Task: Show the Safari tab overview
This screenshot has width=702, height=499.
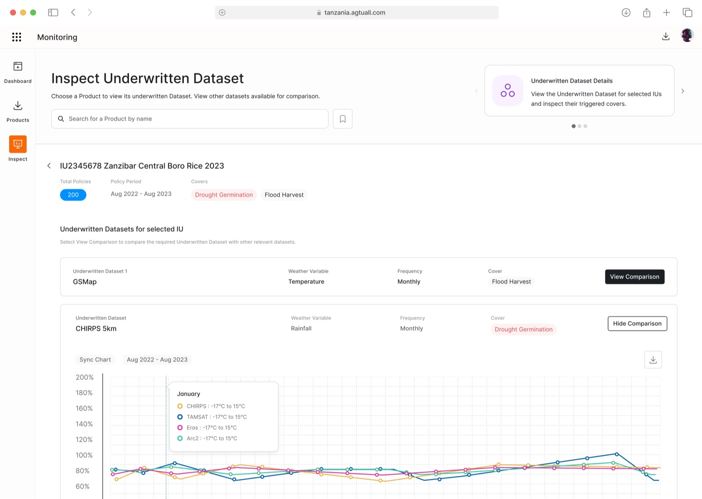Action: tap(688, 13)
